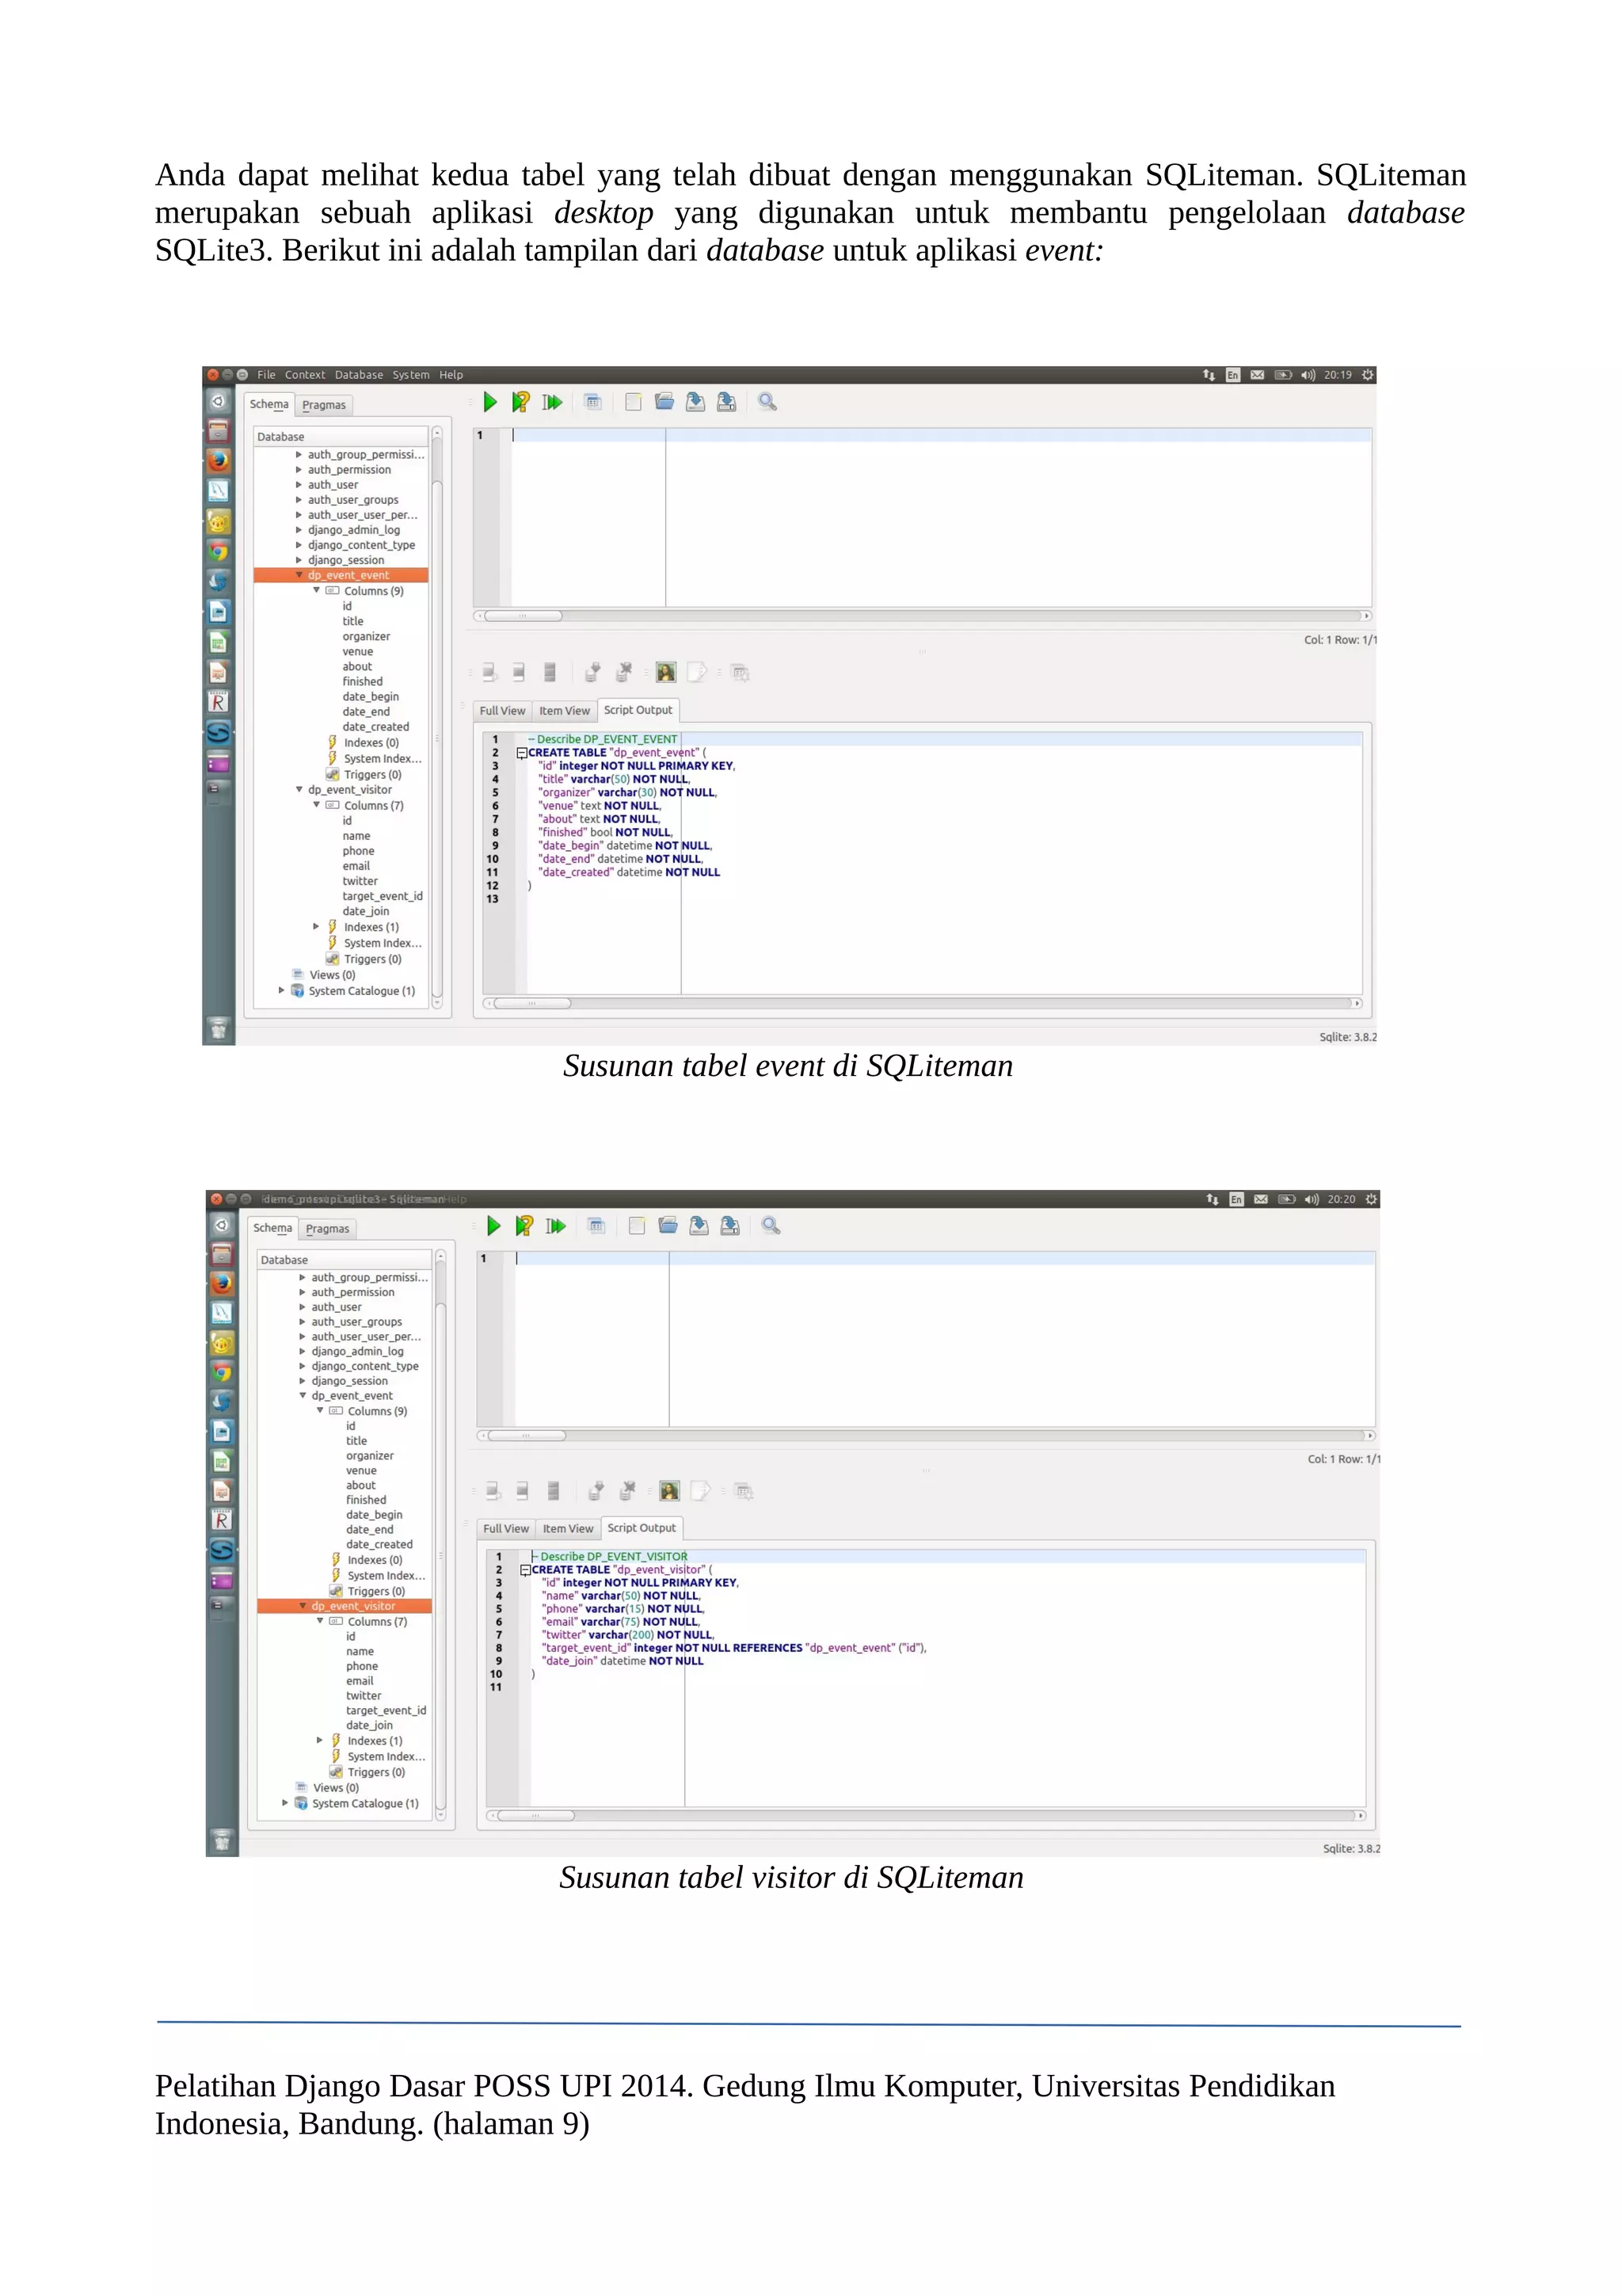Select twitter column, visitor-table screenshot tree
Image resolution: width=1622 pixels, height=2296 pixels.
coord(364,1695)
